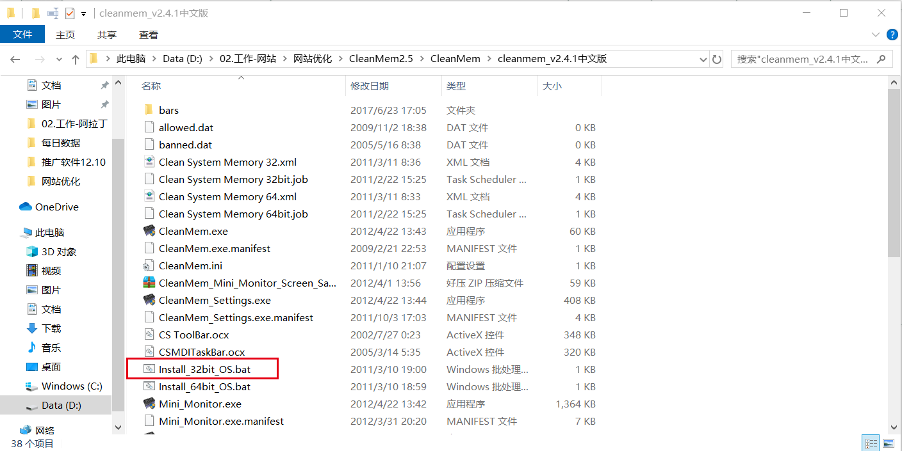This screenshot has height=451, width=902.
Task: Switch to large icons view mode
Action: tap(888, 443)
